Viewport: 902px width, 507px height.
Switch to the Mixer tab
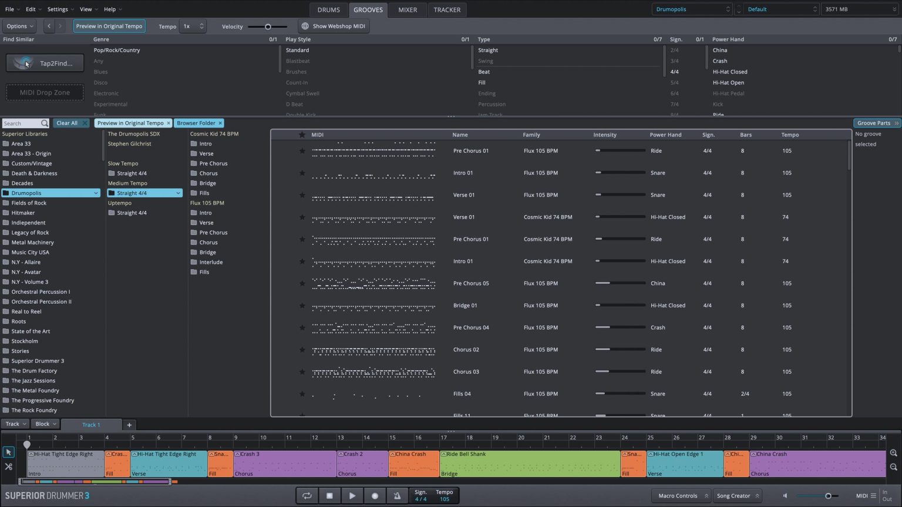407,10
